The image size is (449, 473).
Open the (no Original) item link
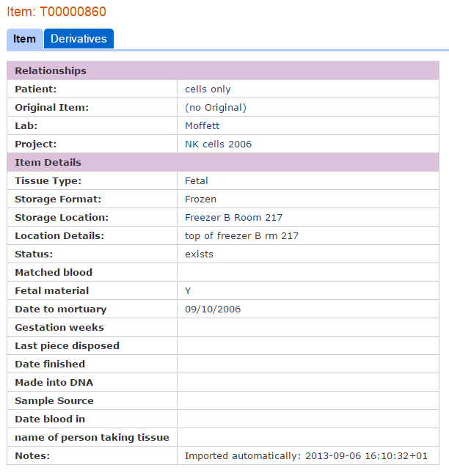coord(216,108)
